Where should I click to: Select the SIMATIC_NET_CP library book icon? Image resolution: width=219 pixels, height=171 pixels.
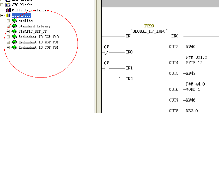coord(14,31)
